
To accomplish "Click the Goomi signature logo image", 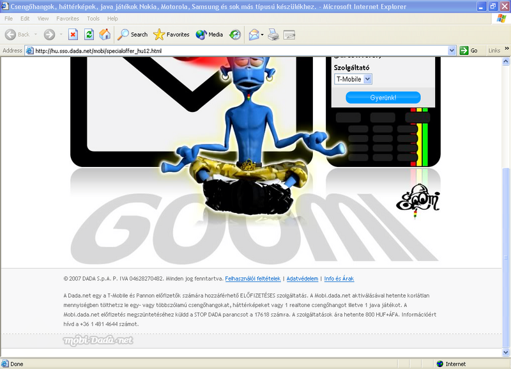I will (x=418, y=200).
